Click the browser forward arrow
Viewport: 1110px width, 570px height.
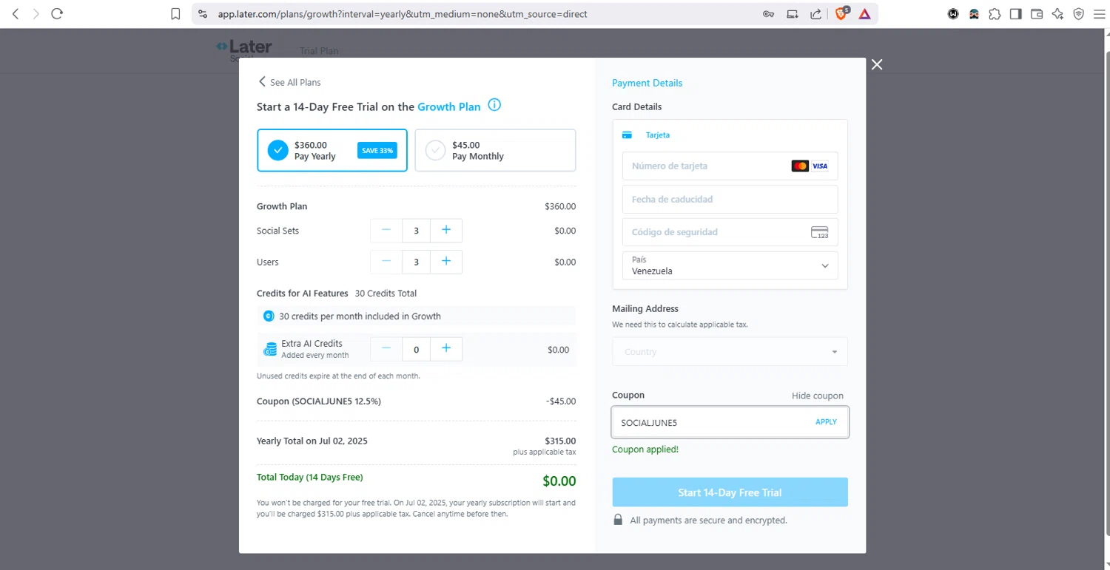36,13
